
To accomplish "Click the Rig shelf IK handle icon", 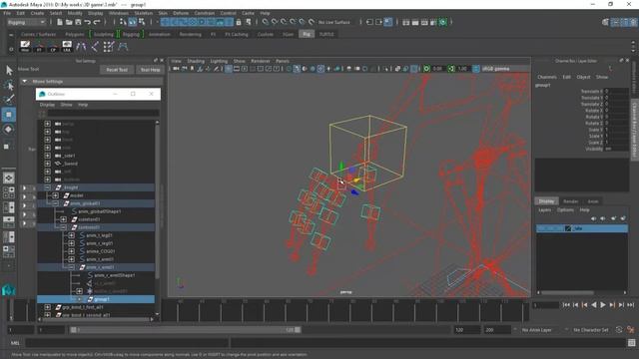I will tap(95, 47).
